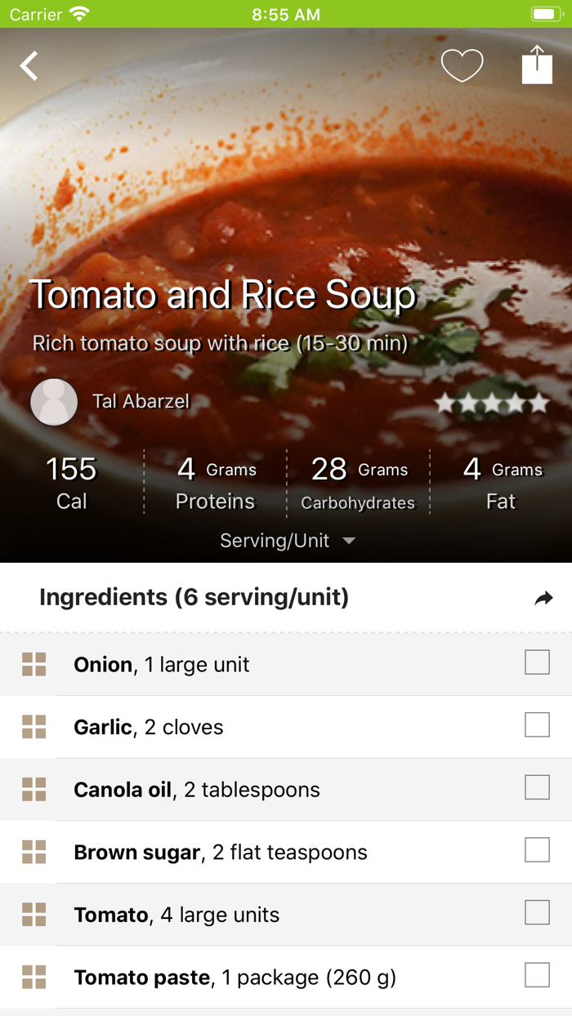Tap the back arrow to exit recipe
Viewport: 572px width, 1016px height.
[29, 65]
